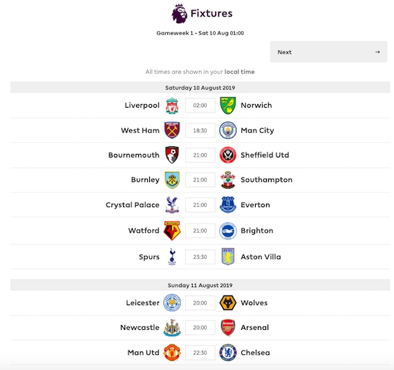Click the 22:30 Man Utd vs Chelsea time
The height and width of the screenshot is (370, 394).
tap(200, 353)
